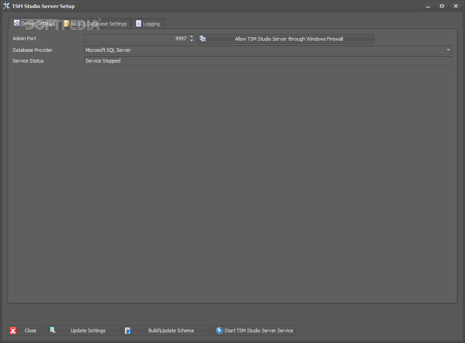
Task: Click the Service Status label
Action: coord(28,61)
